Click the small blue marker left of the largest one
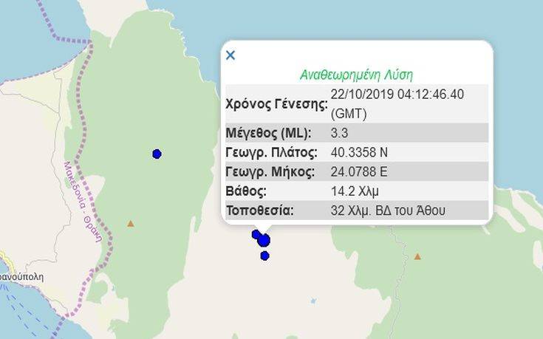Image resolution: width=543 pixels, height=339 pixels. click(256, 234)
